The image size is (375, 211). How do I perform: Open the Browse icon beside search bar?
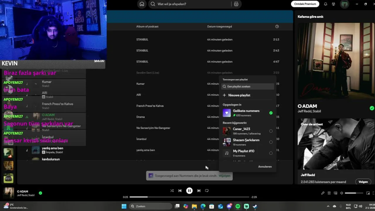(236, 4)
